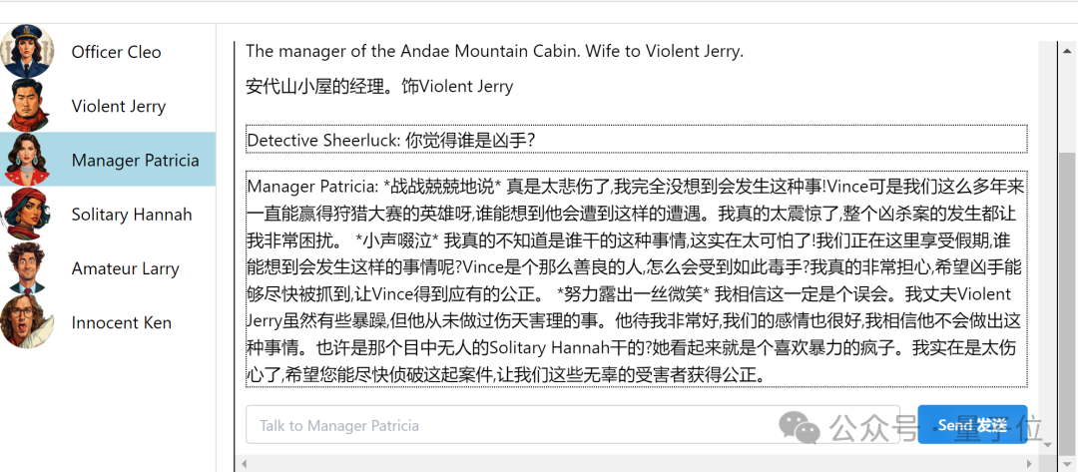Viewport: 1078px width, 472px height.
Task: Click the highlighted Manager Patricia entry
Action: [x=135, y=160]
